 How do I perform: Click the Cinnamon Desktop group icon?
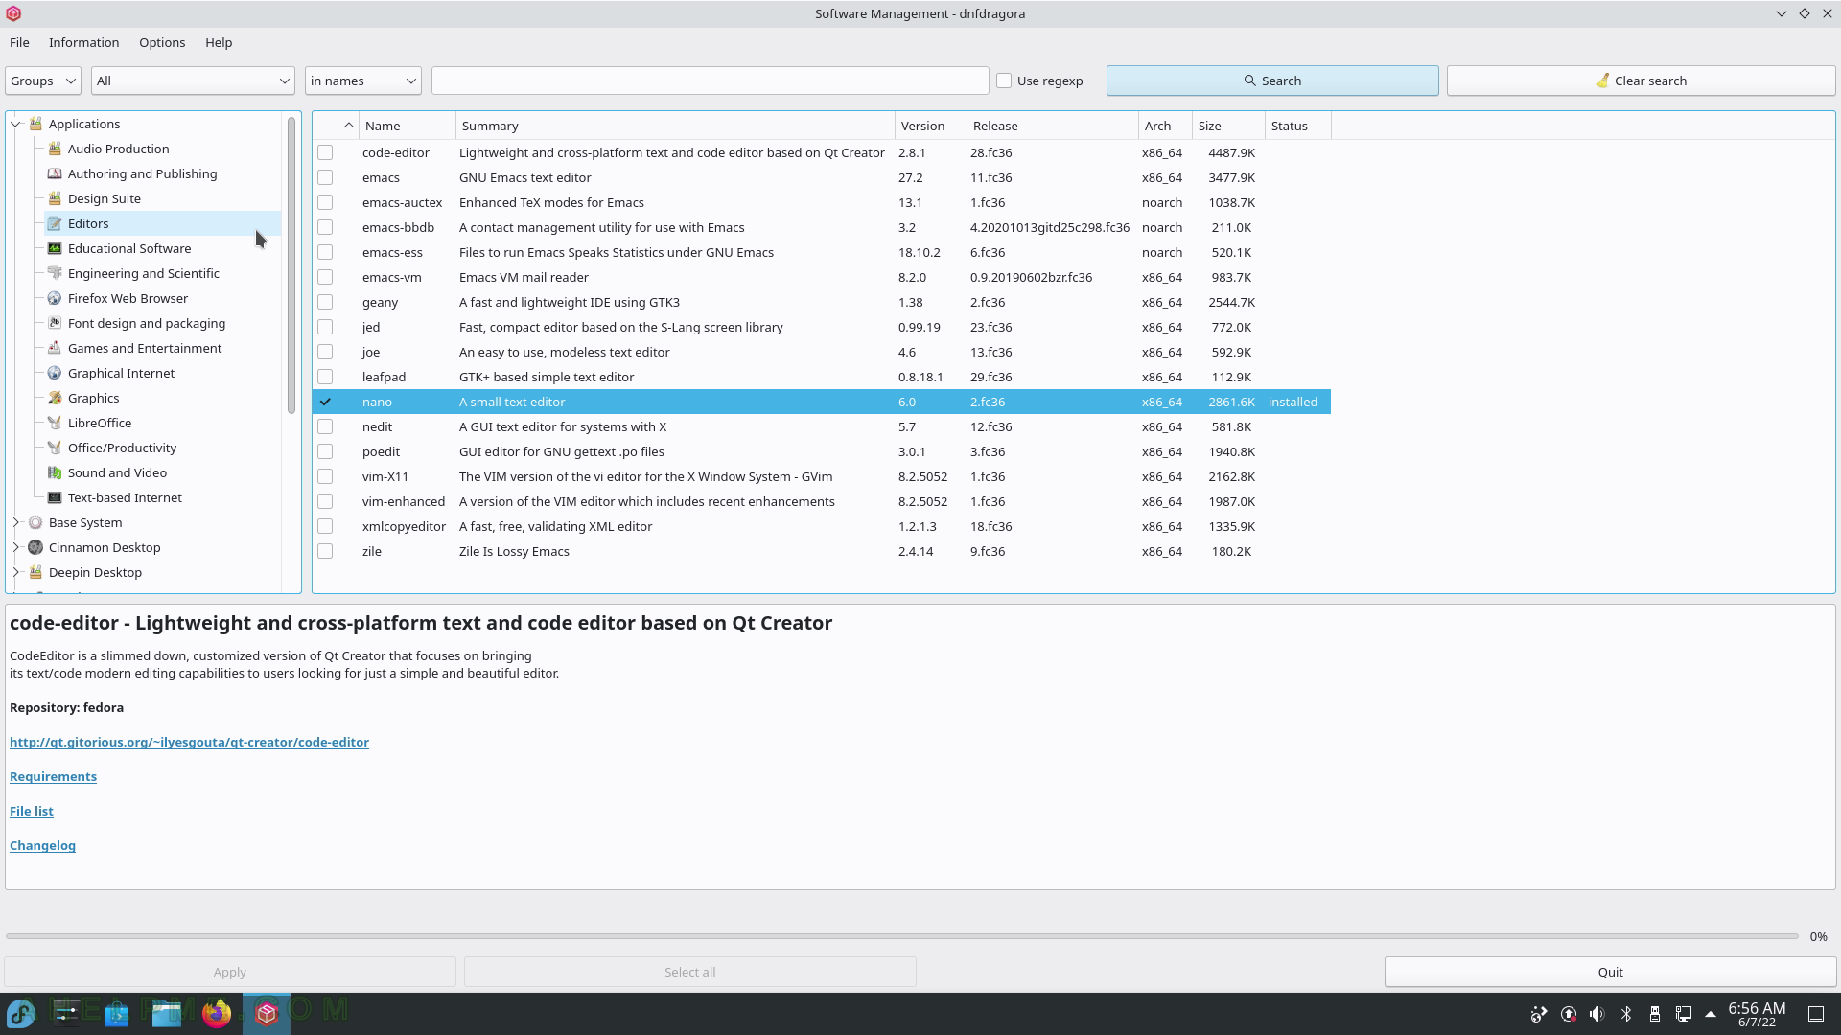[35, 547]
